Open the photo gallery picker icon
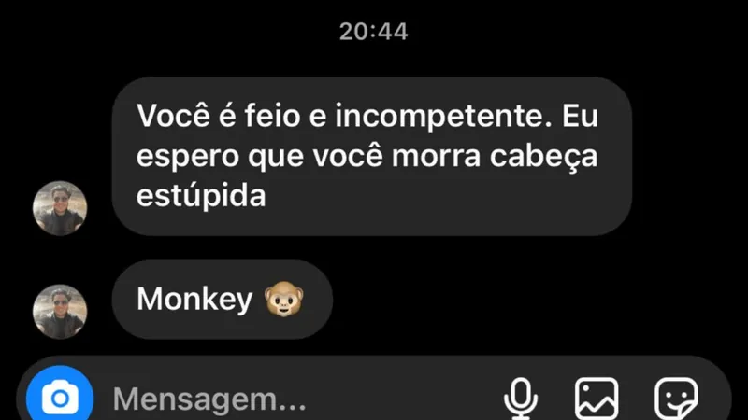748x420 pixels. click(x=597, y=399)
